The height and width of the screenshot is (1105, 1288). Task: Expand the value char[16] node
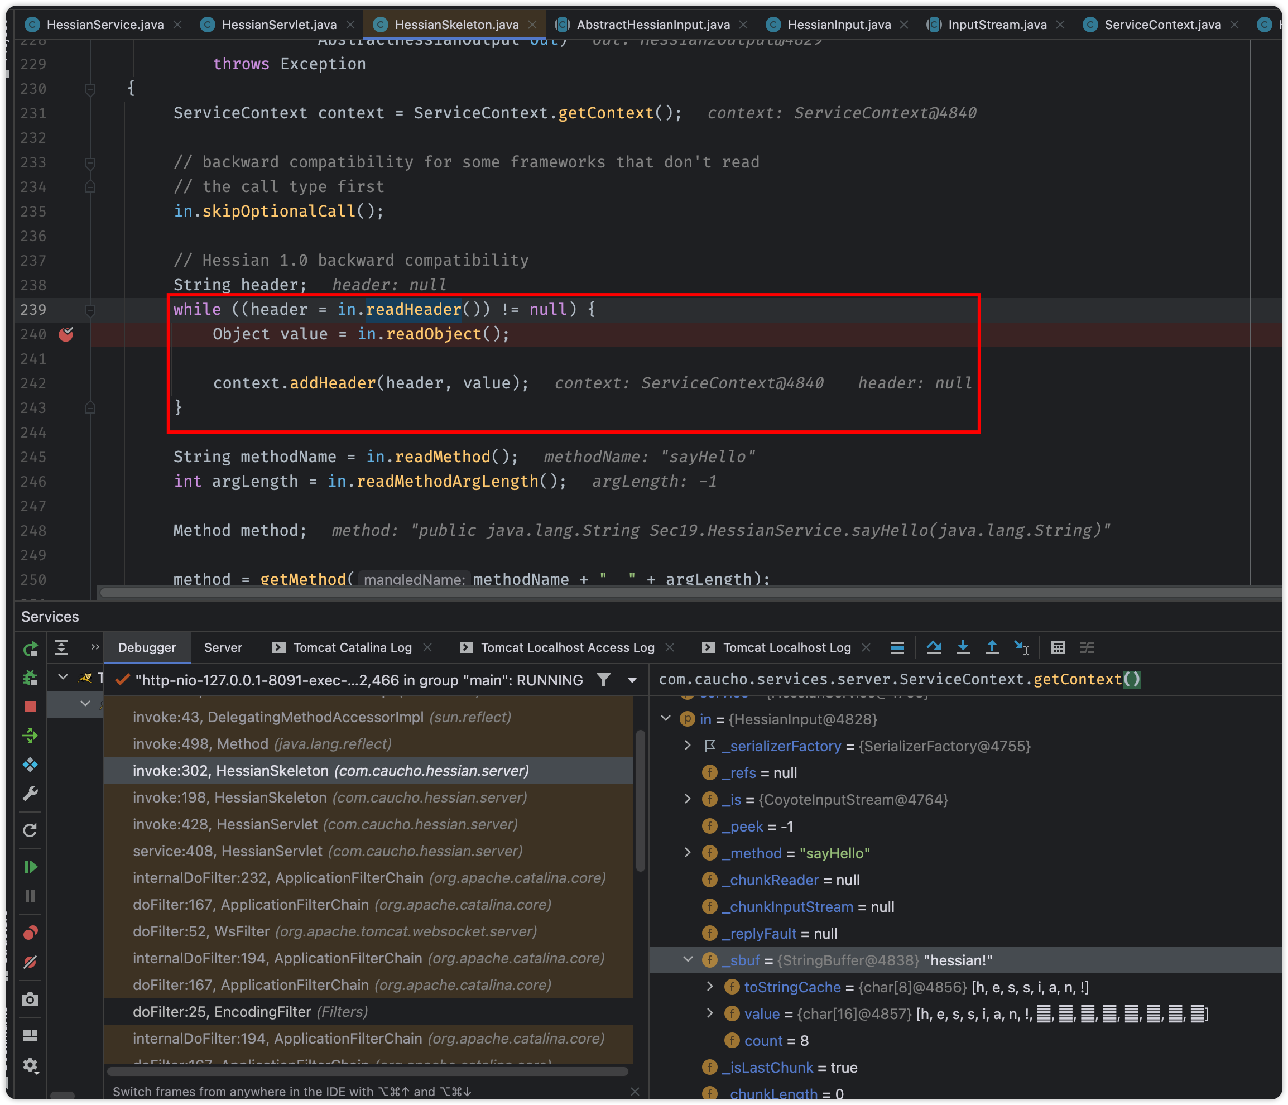tap(710, 1013)
